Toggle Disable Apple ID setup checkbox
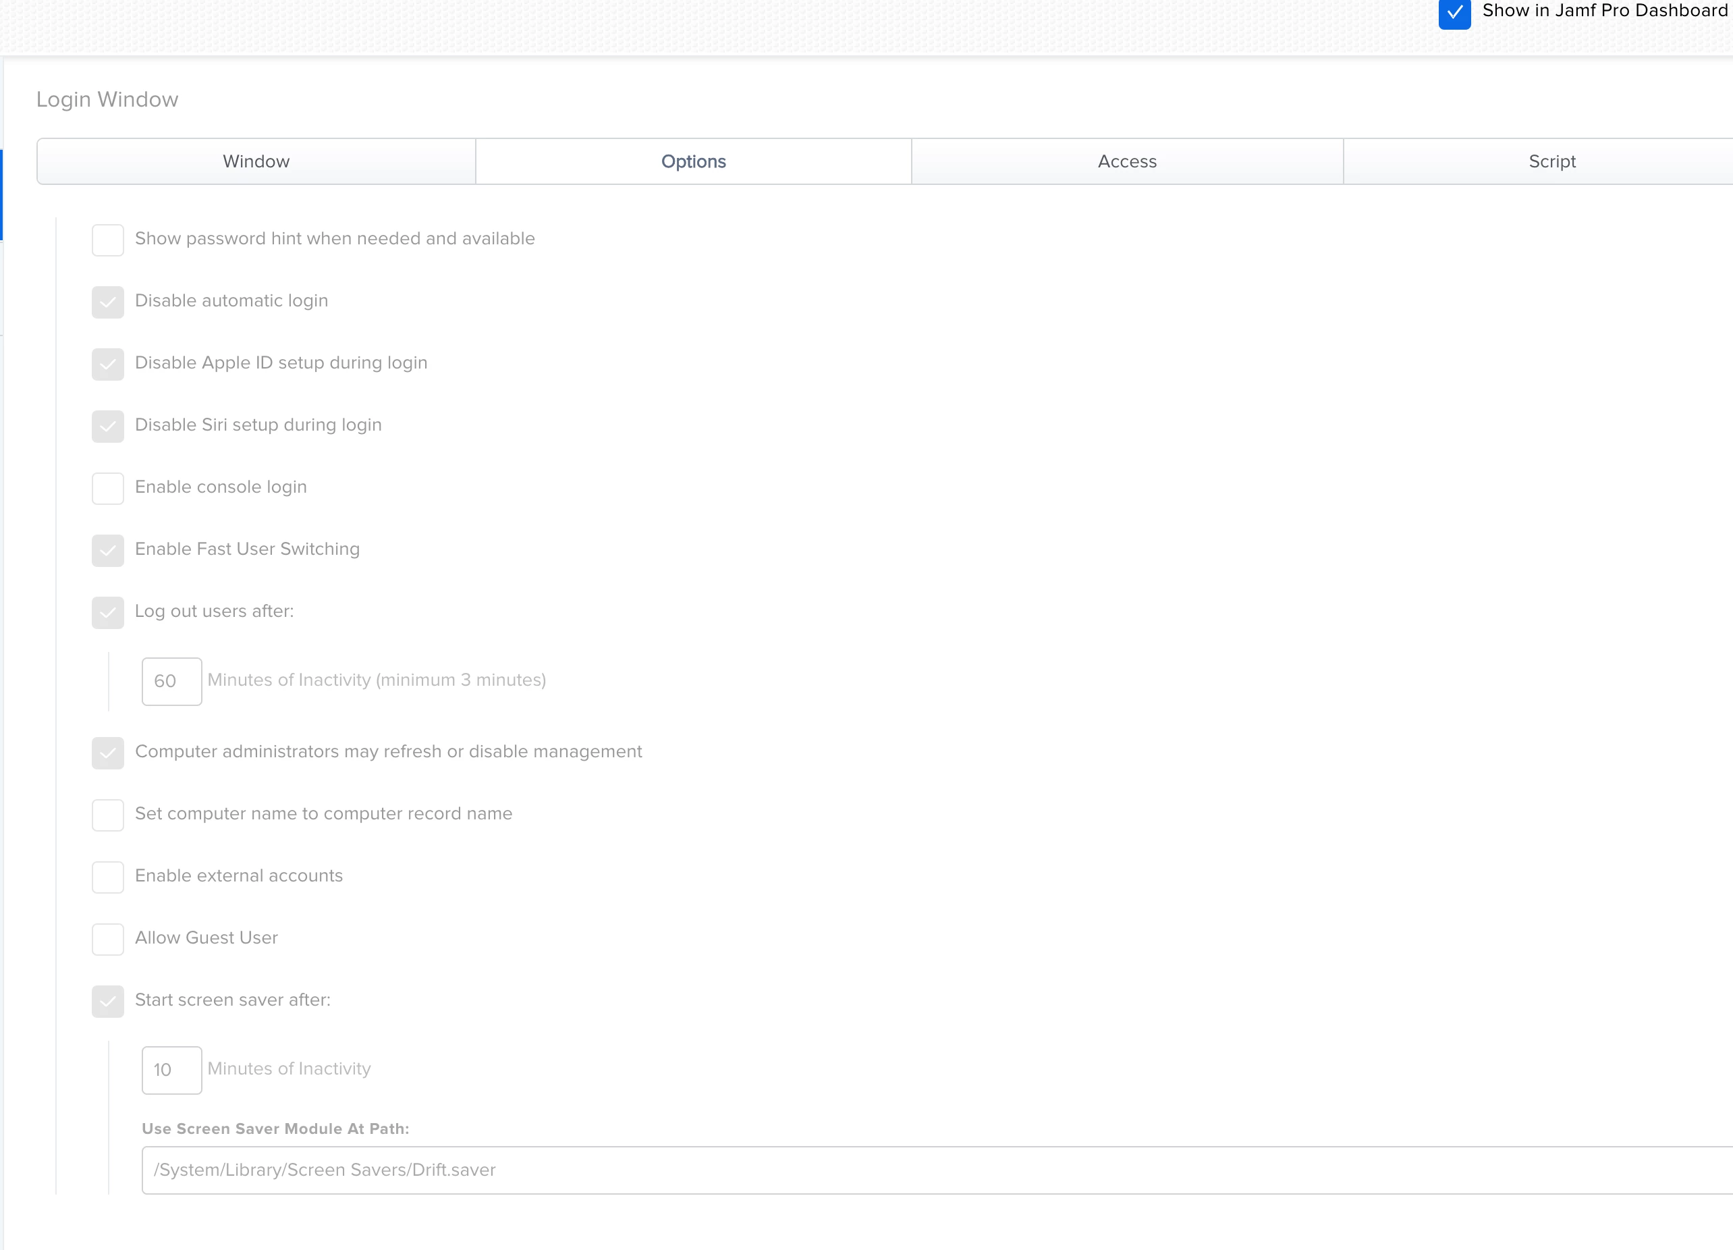Viewport: 1733px width, 1250px height. 108,364
